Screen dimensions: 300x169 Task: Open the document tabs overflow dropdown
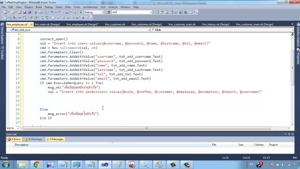292,24
